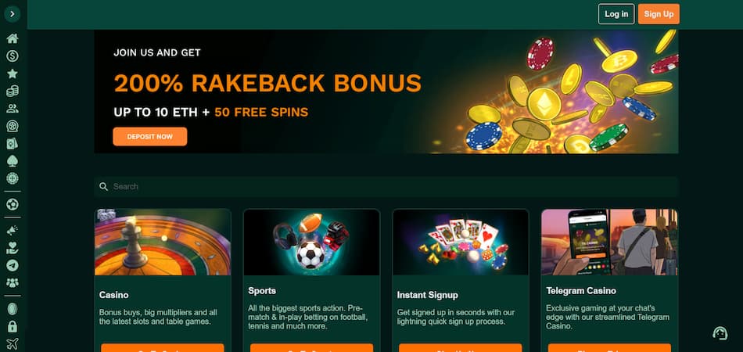Image resolution: width=743 pixels, height=352 pixels.
Task: Click the Log in button
Action: [x=616, y=14]
